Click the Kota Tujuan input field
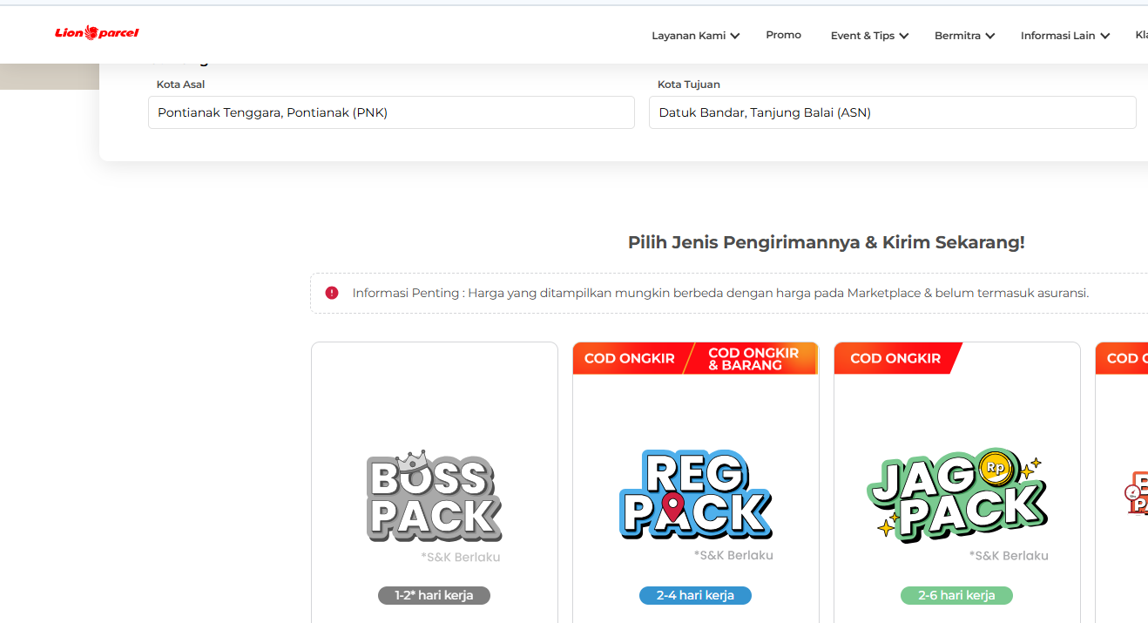Image resolution: width=1148 pixels, height=623 pixels. (892, 112)
